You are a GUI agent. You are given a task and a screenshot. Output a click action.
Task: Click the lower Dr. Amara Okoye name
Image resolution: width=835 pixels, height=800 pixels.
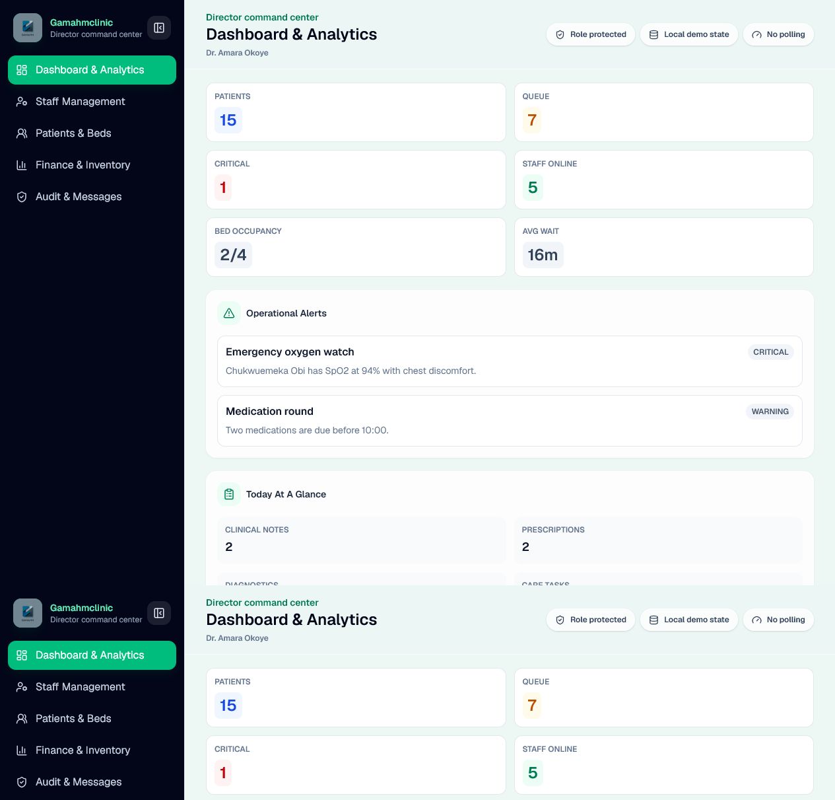(x=237, y=638)
